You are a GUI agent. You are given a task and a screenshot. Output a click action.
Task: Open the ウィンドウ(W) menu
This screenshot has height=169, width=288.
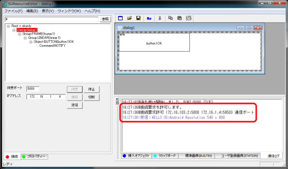click(69, 11)
